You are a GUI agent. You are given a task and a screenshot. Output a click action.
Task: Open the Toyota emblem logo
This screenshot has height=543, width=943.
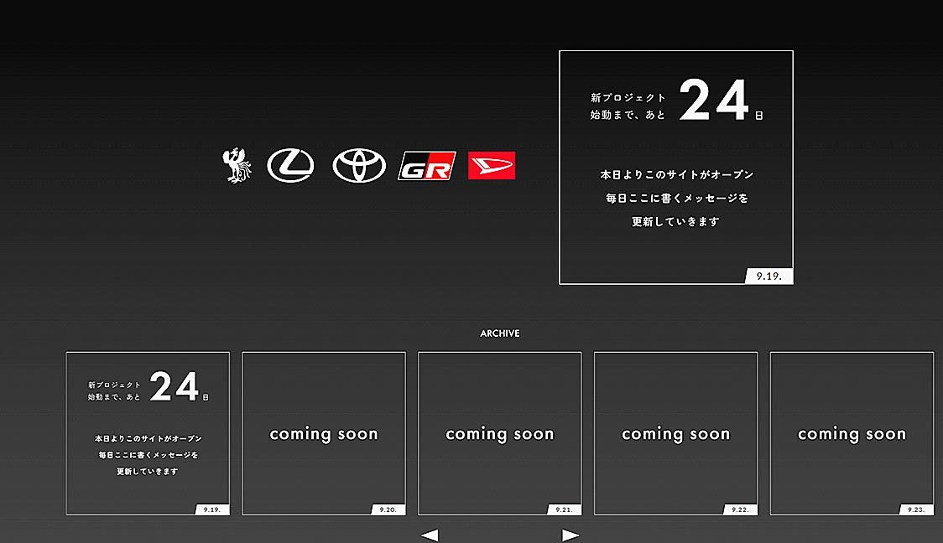[359, 166]
